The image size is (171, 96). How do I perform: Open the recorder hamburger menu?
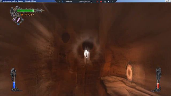[x=59, y=2]
